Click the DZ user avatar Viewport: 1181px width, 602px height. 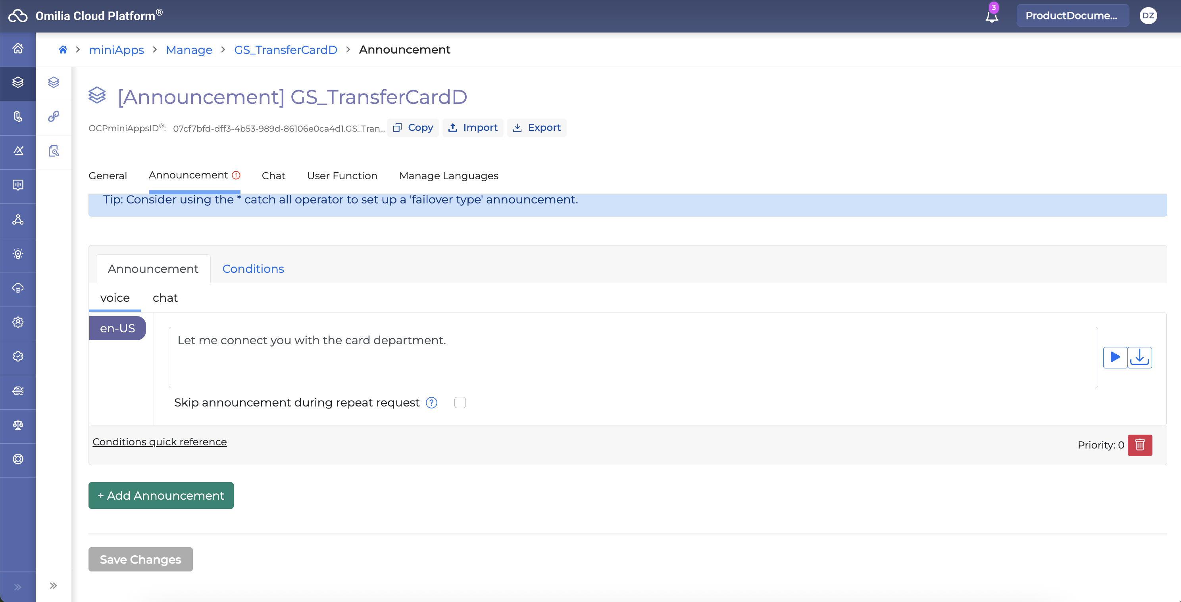click(1148, 15)
